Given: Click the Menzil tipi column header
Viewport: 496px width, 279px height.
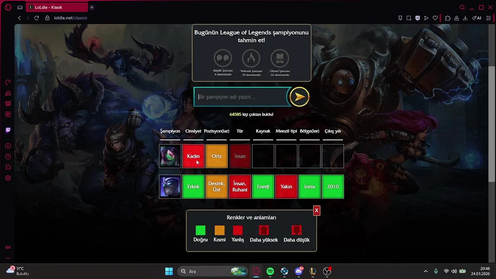Looking at the screenshot, I should 286,131.
